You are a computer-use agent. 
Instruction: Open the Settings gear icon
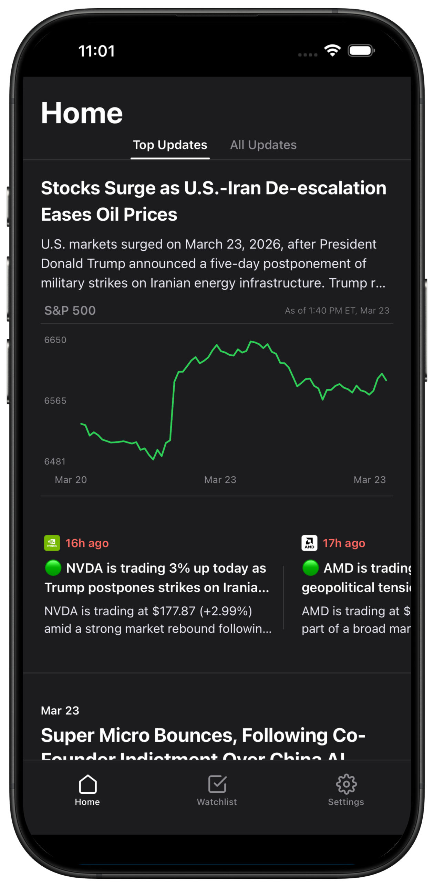346,784
